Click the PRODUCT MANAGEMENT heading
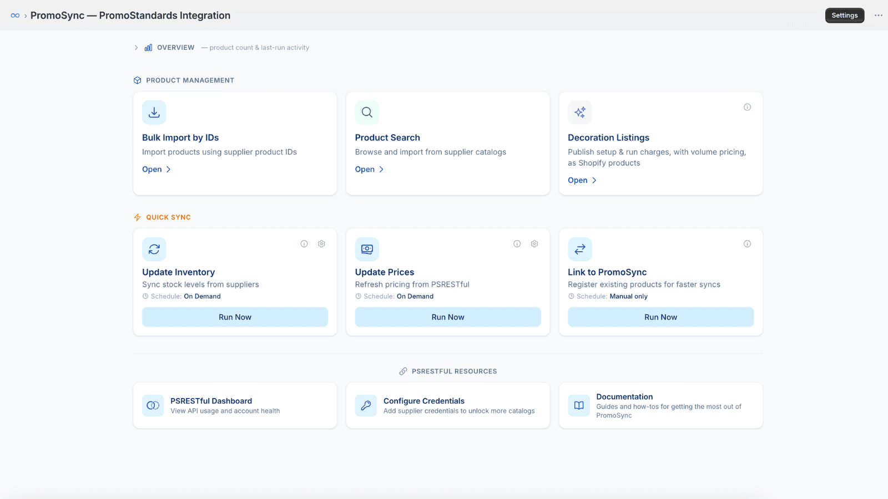Viewport: 888px width, 499px height. [190, 80]
